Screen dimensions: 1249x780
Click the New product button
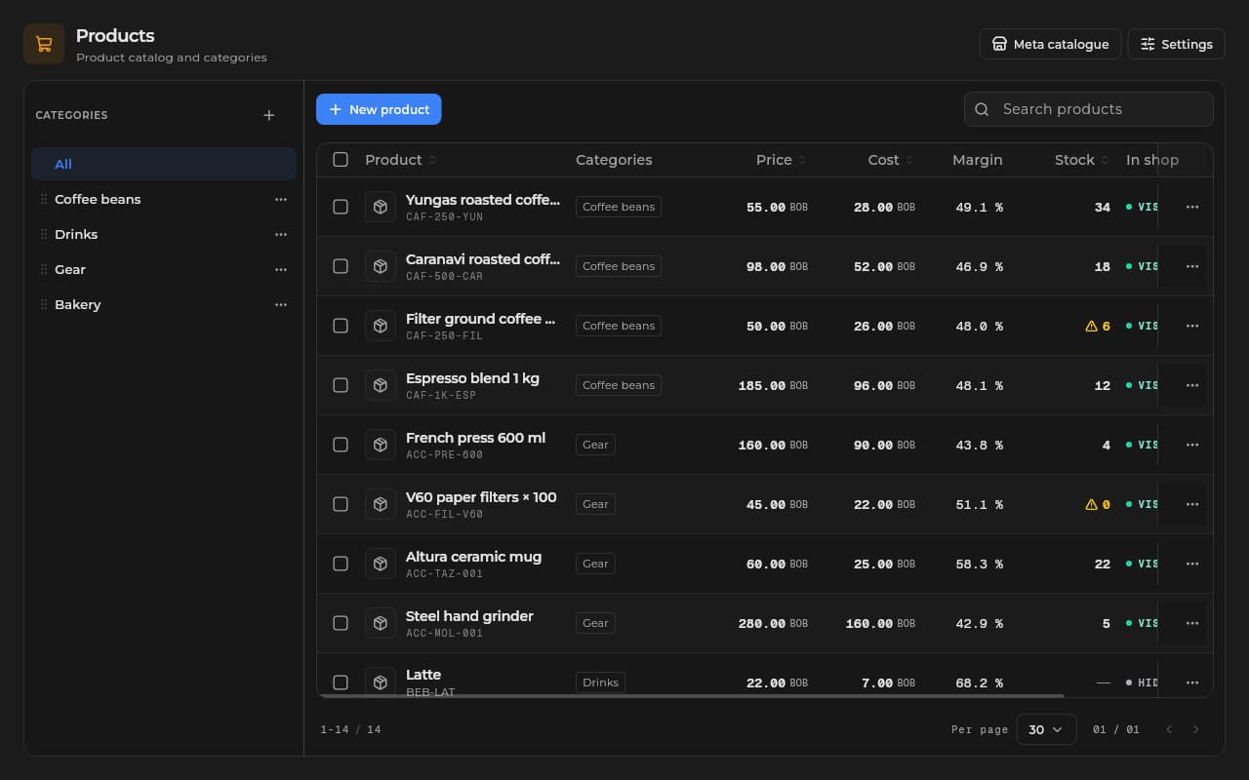(x=379, y=109)
